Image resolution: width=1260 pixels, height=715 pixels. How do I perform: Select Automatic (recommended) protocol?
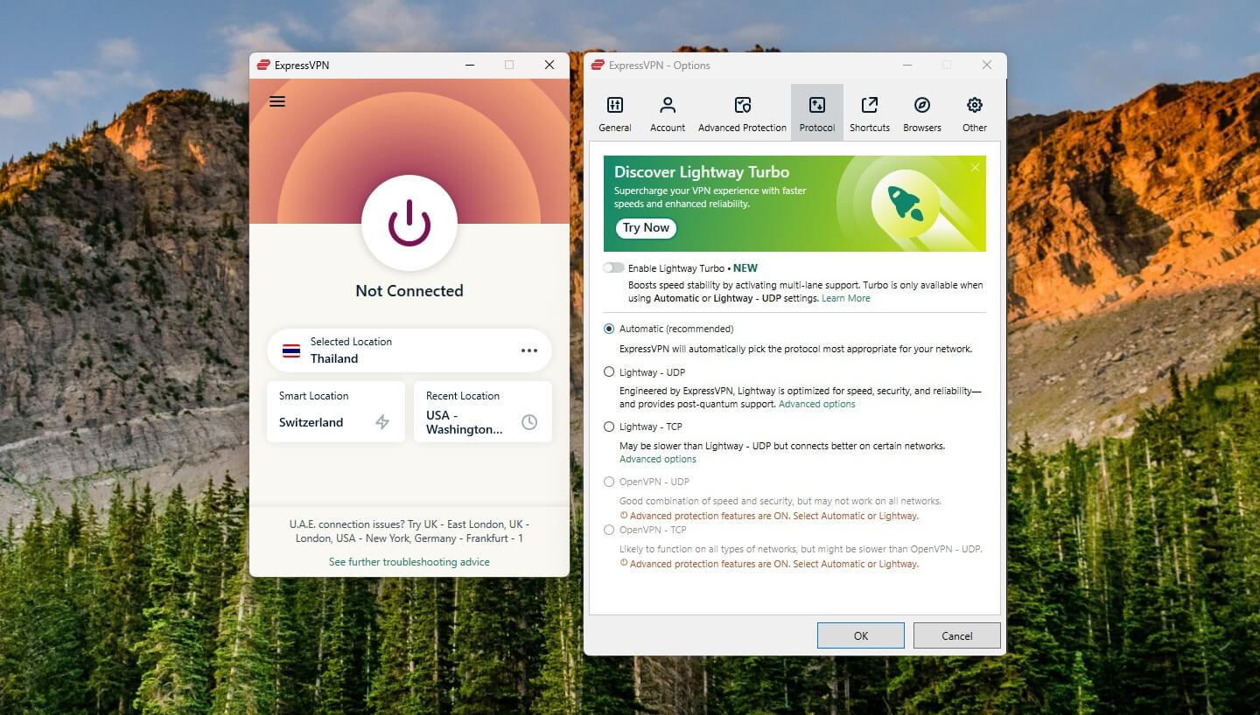tap(609, 330)
